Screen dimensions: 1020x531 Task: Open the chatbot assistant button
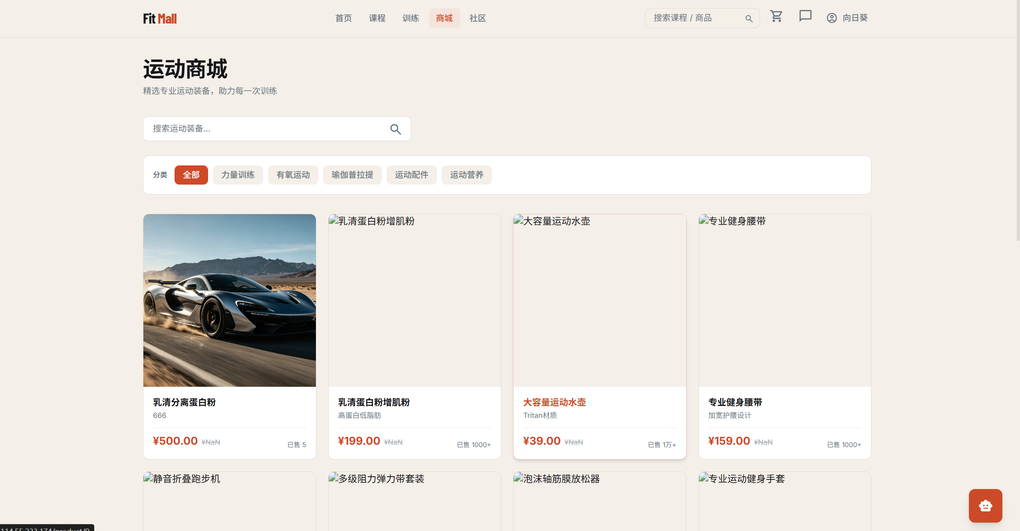(985, 505)
